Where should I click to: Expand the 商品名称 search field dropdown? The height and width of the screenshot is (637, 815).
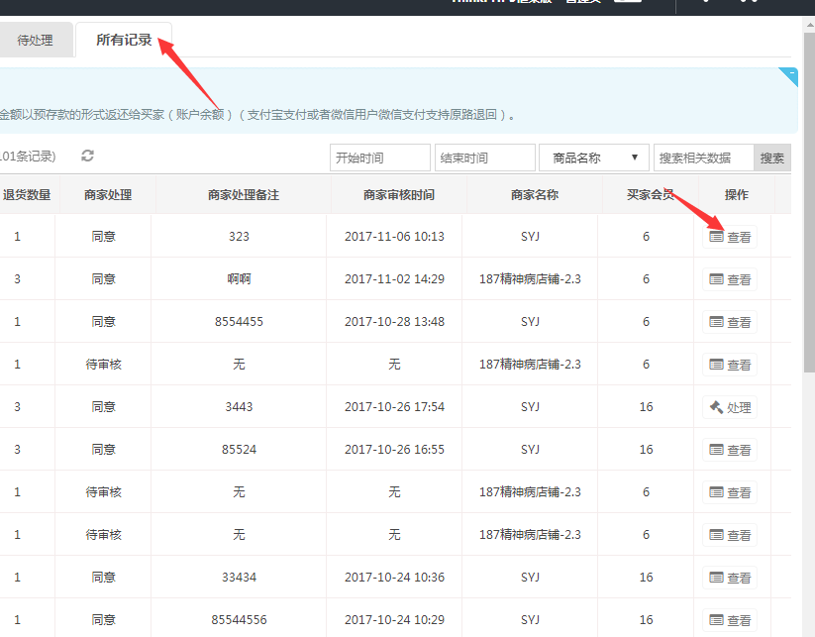[x=593, y=158]
